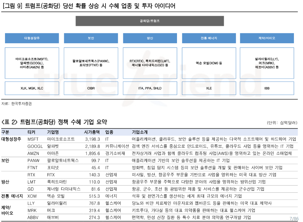Click the (단위: 십억달러) unit note
The image size is (303, 222).
point(282,123)
